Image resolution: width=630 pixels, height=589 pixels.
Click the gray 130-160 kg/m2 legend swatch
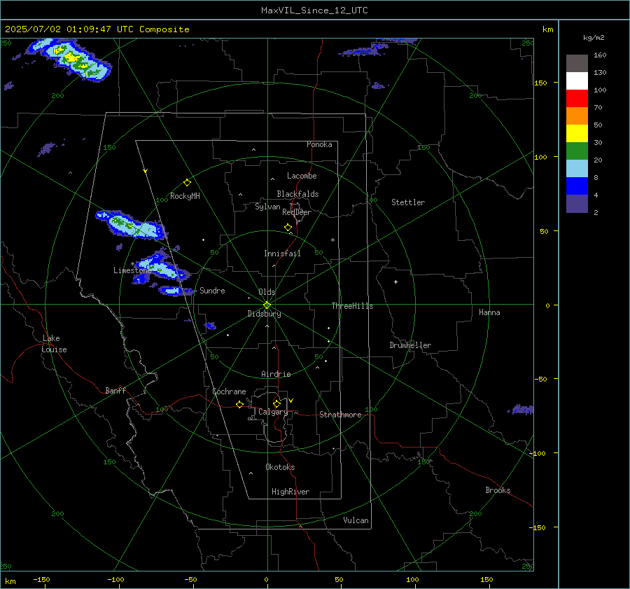577,63
